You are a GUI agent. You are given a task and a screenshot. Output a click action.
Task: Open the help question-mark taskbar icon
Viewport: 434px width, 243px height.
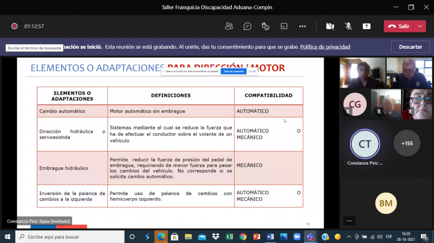325,237
